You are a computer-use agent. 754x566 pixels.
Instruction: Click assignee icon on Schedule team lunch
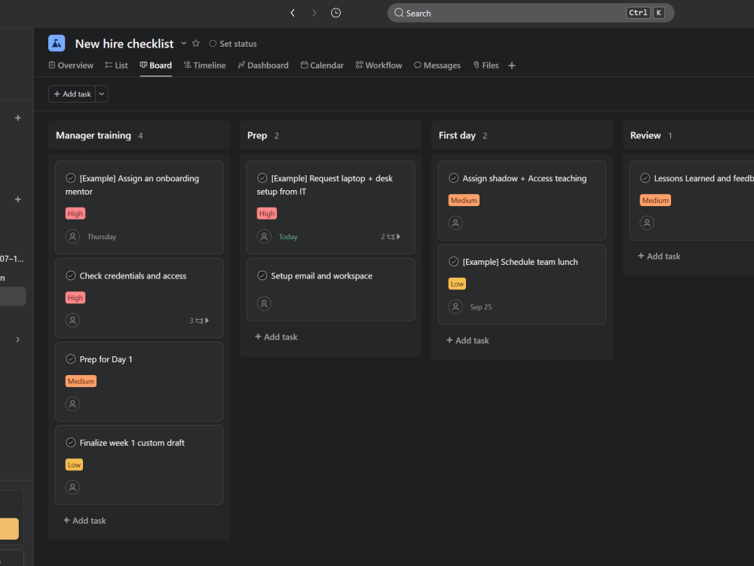(x=455, y=306)
